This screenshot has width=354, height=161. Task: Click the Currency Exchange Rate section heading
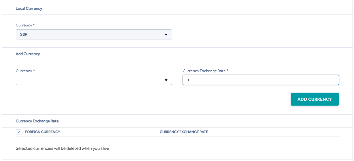[x=37, y=121]
